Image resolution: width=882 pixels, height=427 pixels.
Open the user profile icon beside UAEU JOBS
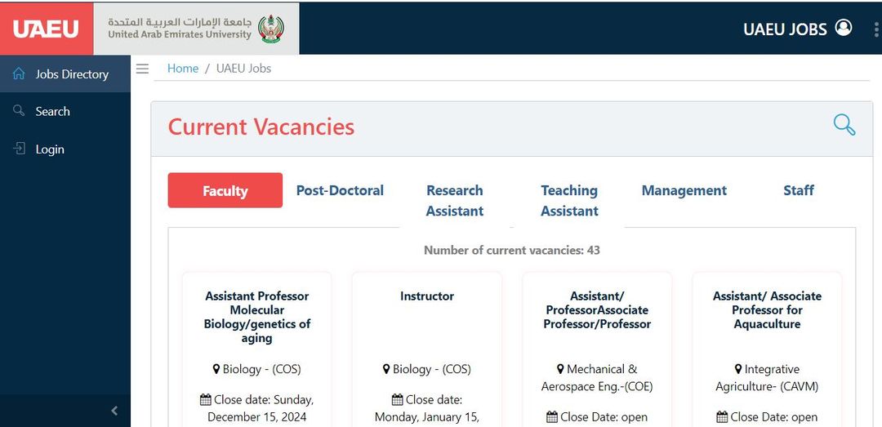[x=843, y=28]
